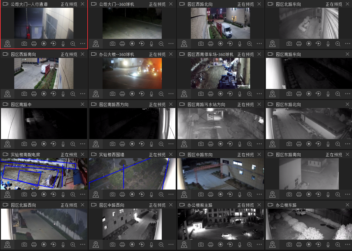
Task: Close the 园区东路北向 preview
Action: pyautogui.click(x=347, y=104)
